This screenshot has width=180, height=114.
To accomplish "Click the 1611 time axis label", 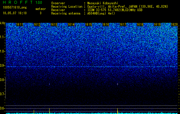I will 20,25.
